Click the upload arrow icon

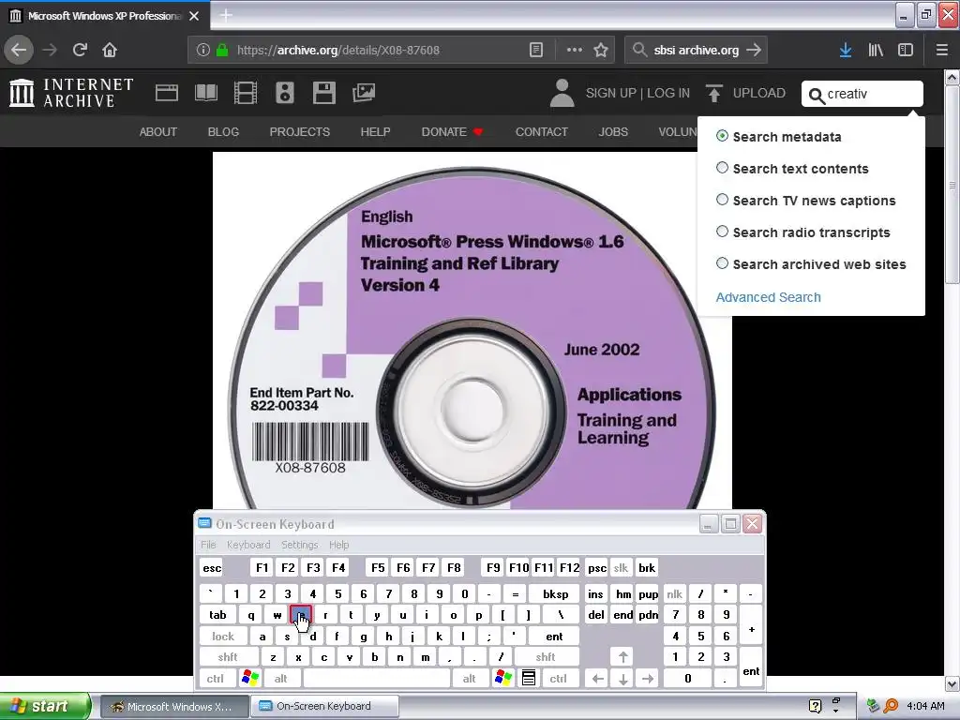(713, 93)
